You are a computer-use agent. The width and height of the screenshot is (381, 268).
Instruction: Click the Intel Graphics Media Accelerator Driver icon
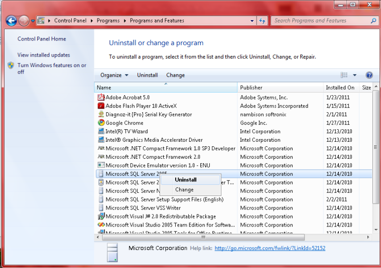[101, 140]
